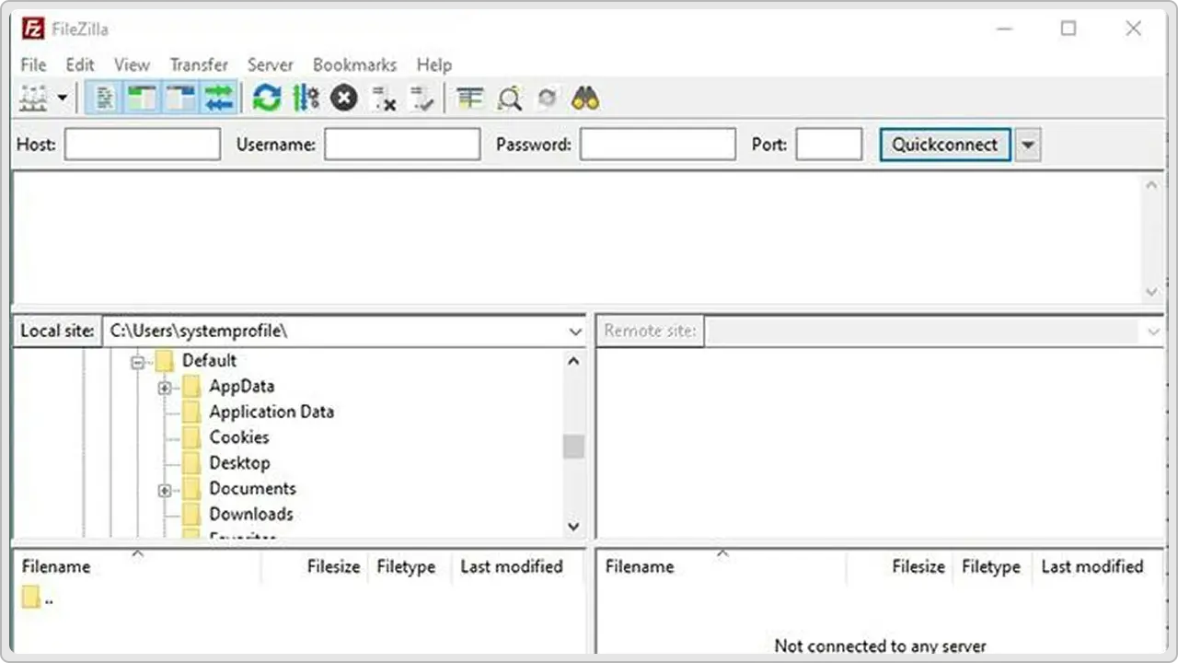Select the AppData folder
The image size is (1178, 663).
click(x=242, y=386)
